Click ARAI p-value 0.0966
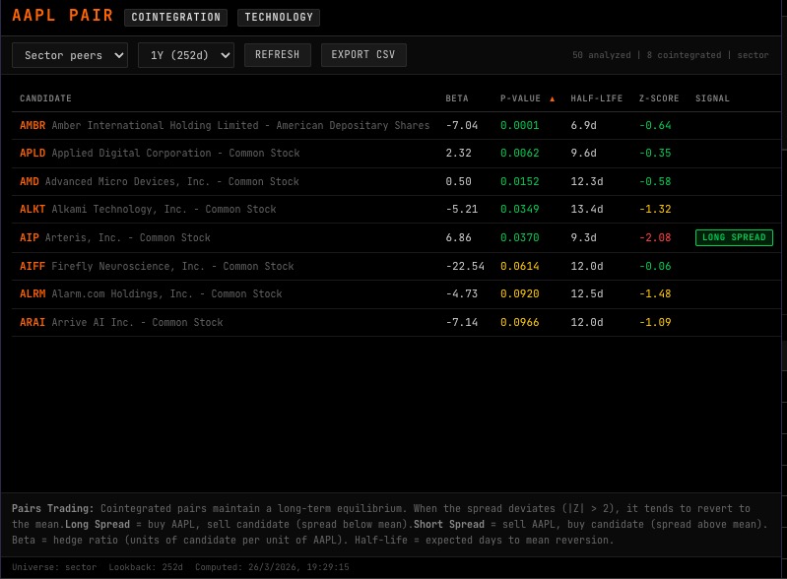Screen dimensions: 787x579 point(519,323)
